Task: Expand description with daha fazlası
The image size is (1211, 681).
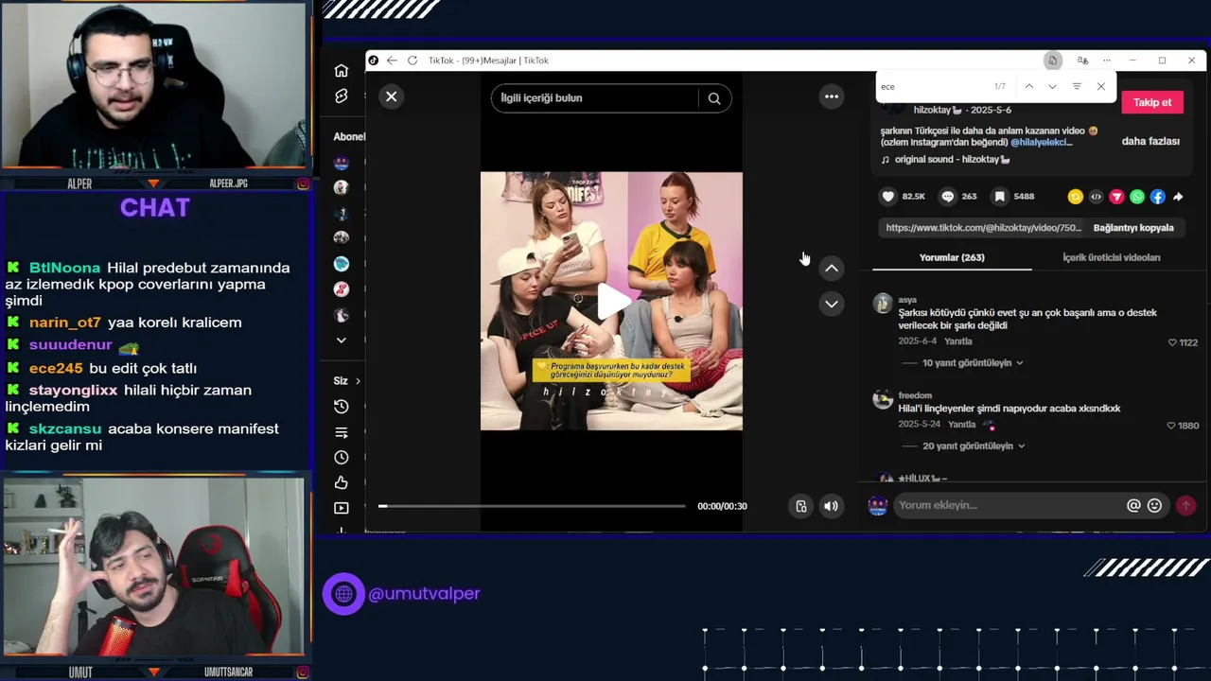Action: click(1150, 141)
